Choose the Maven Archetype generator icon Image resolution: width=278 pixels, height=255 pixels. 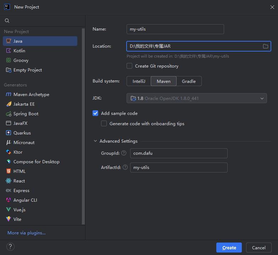click(9, 95)
